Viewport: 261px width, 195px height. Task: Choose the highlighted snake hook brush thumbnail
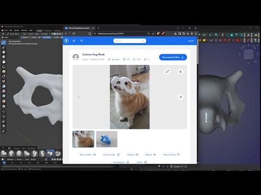click(x=50, y=153)
